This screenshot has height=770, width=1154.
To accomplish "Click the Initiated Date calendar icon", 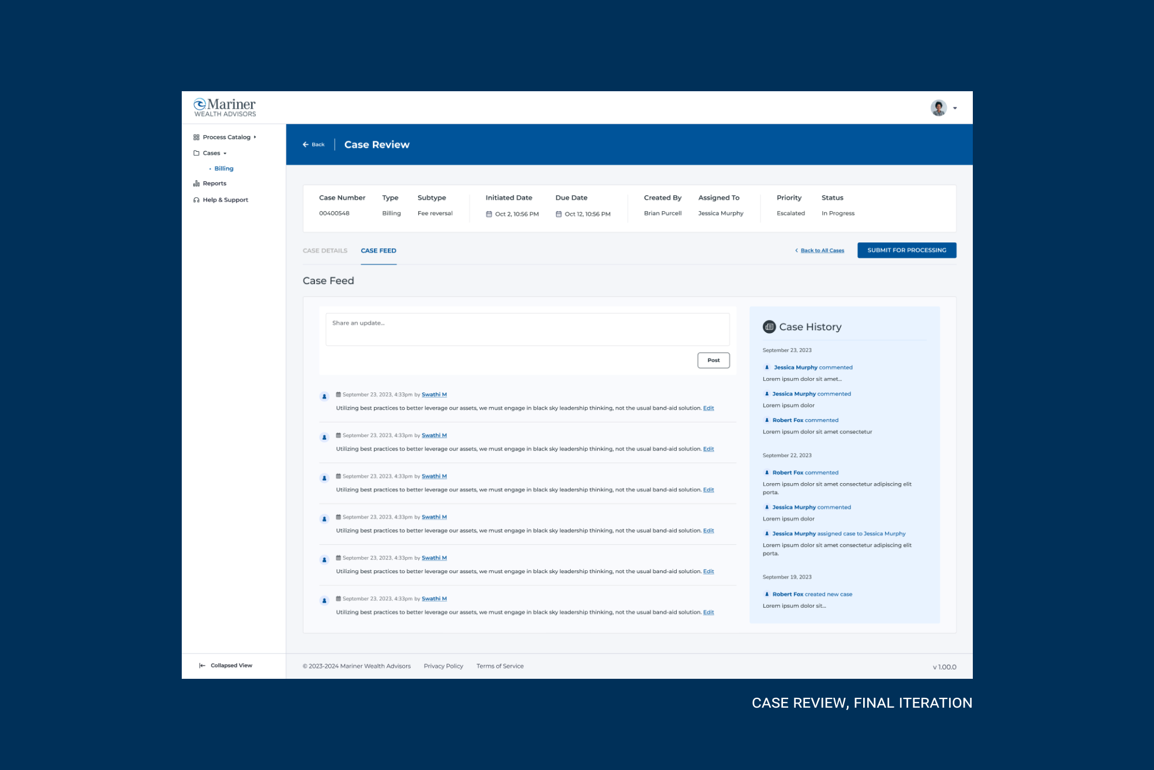I will 489,214.
